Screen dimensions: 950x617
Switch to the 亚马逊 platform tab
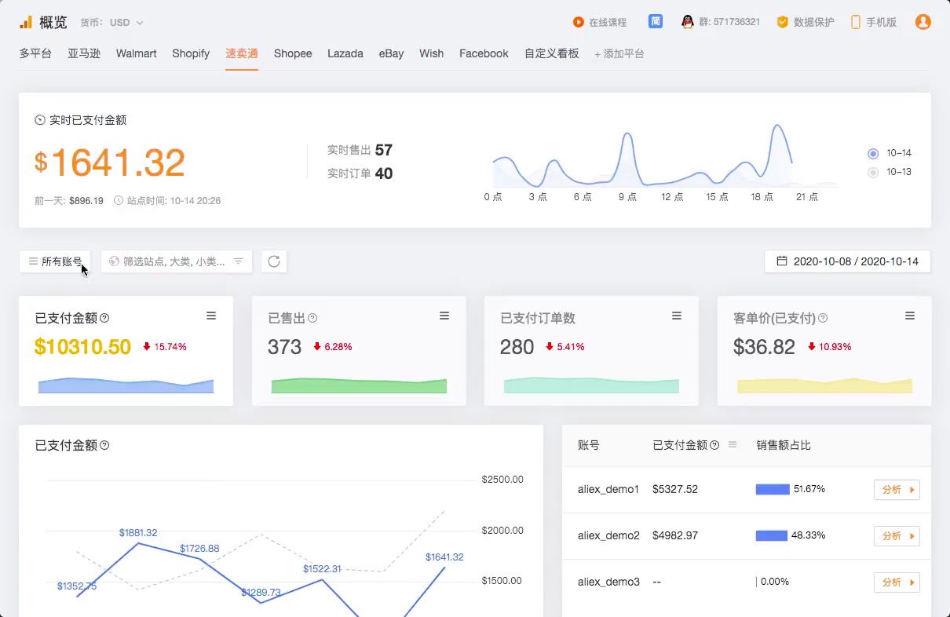coord(84,53)
